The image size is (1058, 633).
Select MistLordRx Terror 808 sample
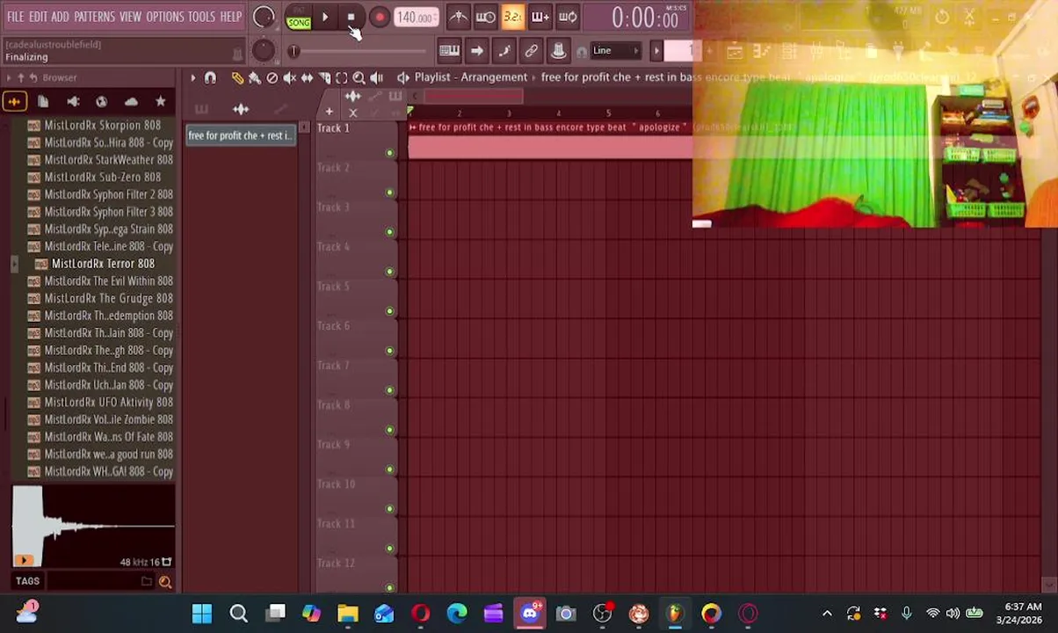click(x=103, y=264)
